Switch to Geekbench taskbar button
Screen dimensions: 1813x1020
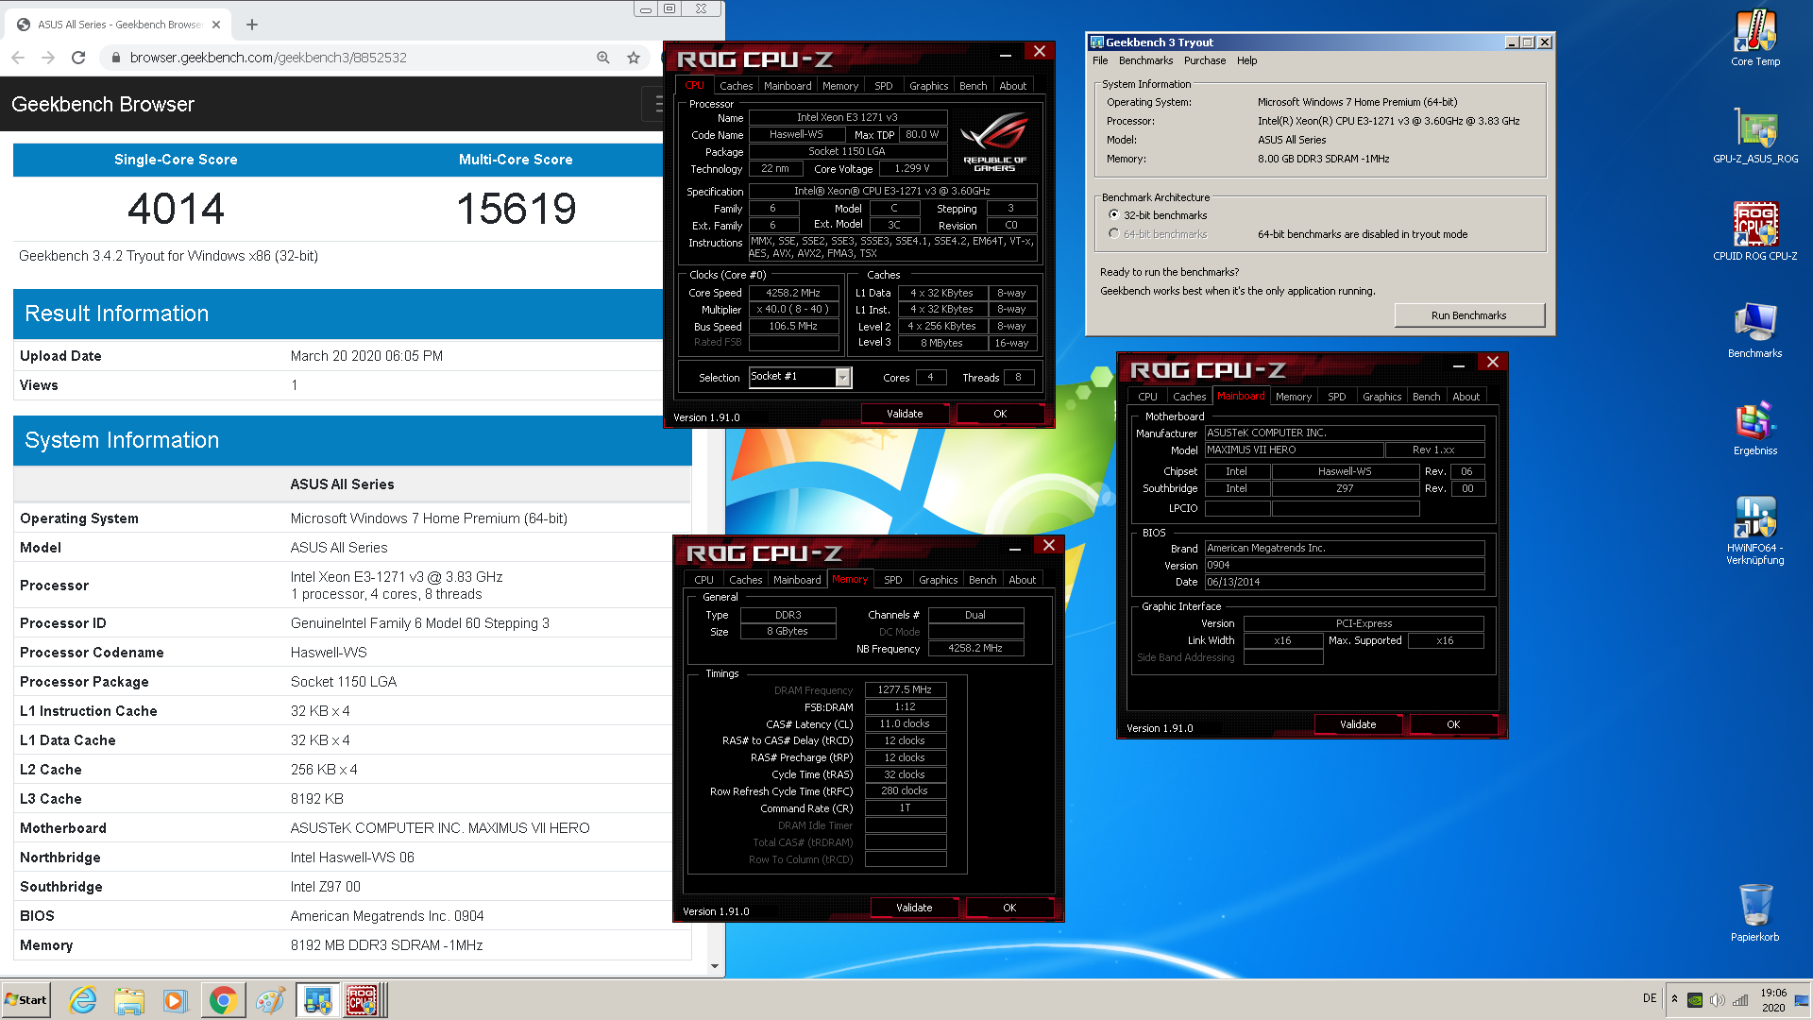(x=317, y=1000)
